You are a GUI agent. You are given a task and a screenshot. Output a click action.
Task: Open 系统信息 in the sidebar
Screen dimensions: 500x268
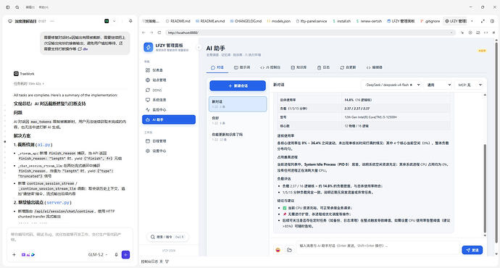point(169,100)
